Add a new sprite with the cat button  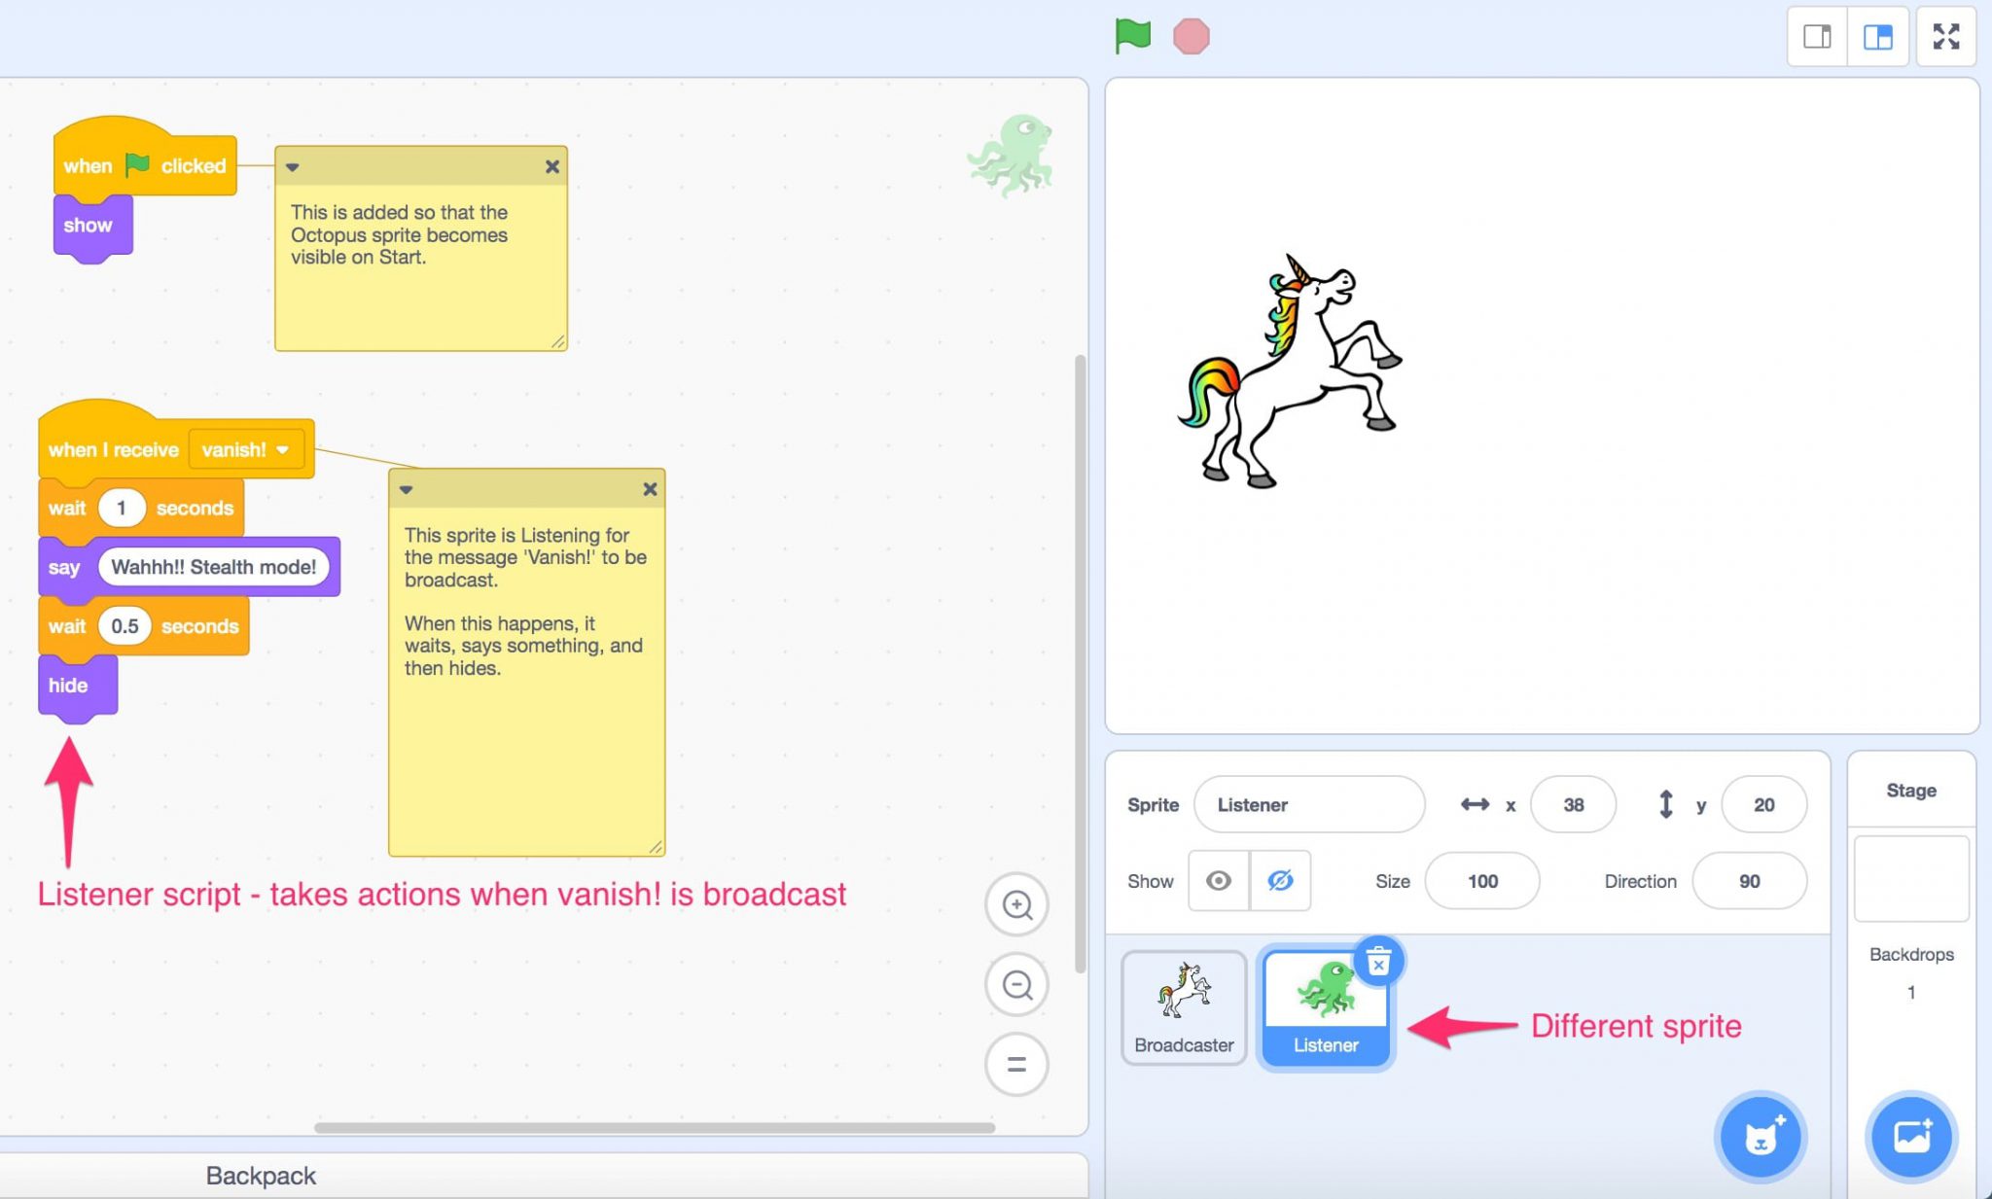[1762, 1138]
